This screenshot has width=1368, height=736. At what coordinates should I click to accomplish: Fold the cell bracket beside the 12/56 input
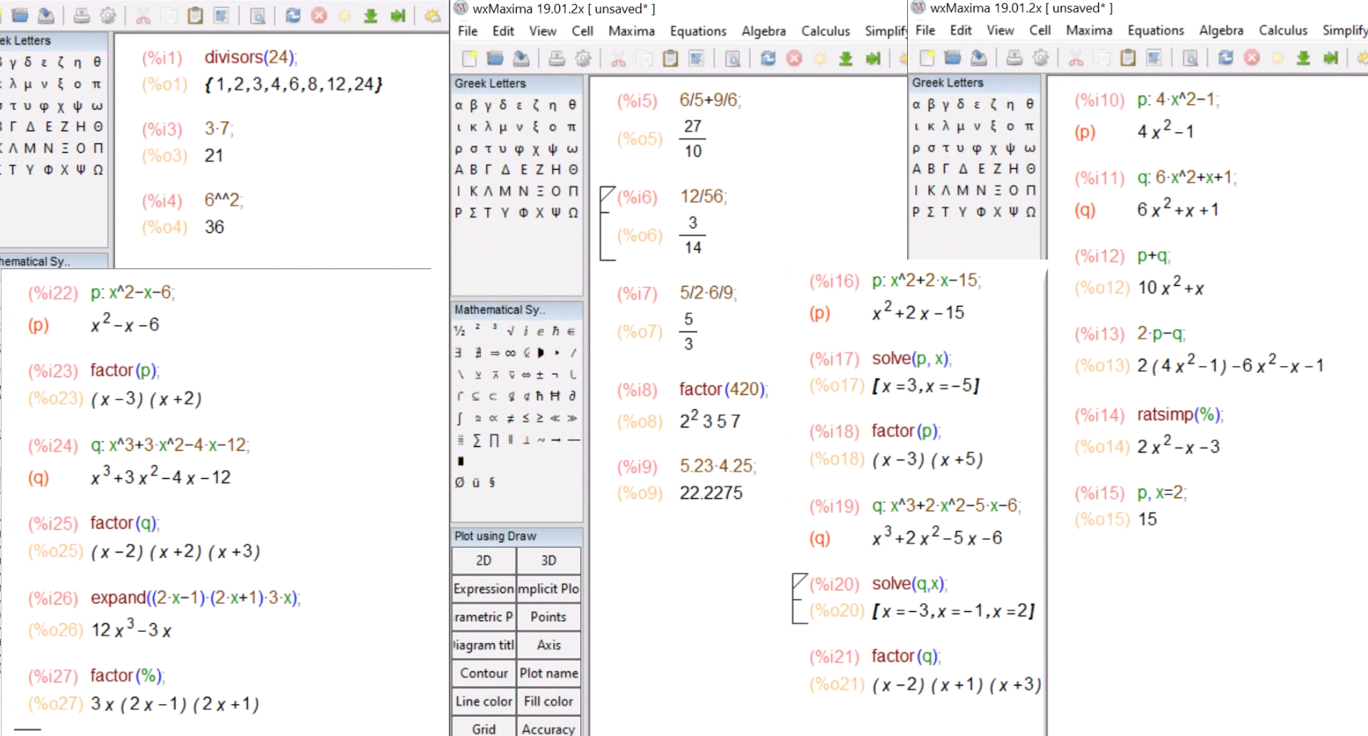(607, 194)
